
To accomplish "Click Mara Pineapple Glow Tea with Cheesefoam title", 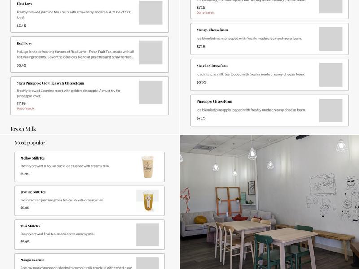I will coord(50,83).
